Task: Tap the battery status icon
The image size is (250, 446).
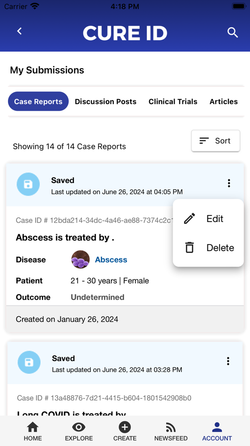Action: [x=239, y=6]
